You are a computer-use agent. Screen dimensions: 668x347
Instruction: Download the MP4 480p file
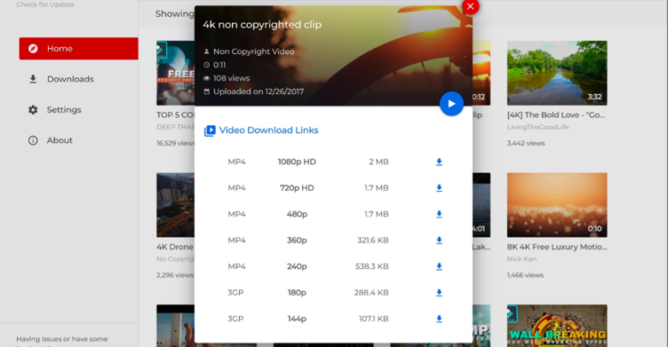click(438, 214)
